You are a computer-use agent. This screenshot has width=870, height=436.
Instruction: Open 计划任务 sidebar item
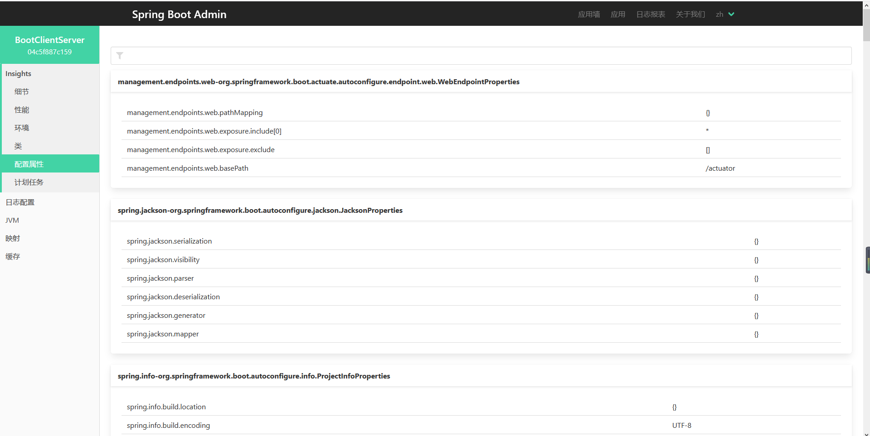pyautogui.click(x=29, y=182)
